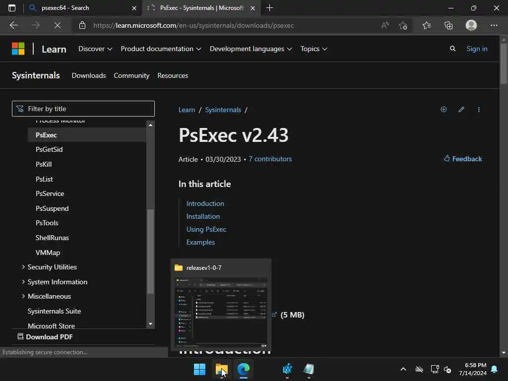The width and height of the screenshot is (508, 381).
Task: Stop loading the page
Action: [58, 25]
